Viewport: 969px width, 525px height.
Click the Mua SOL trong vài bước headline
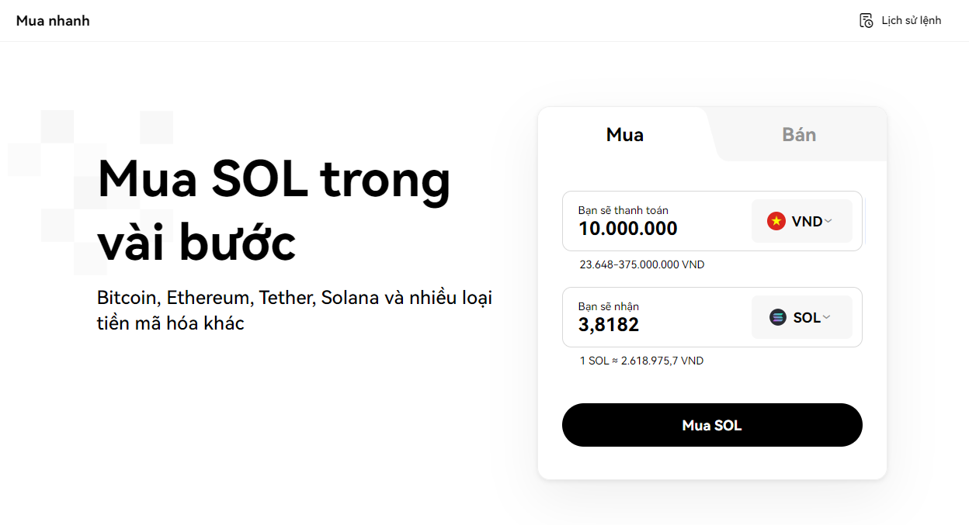point(274,210)
